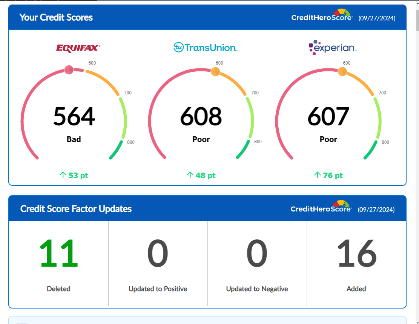The height and width of the screenshot is (324, 419).
Task: Click CreditHeroScore logo in Factor Updates header
Action: (x=321, y=207)
